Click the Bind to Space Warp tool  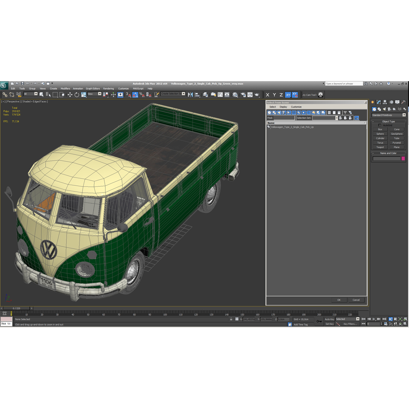pos(19,94)
